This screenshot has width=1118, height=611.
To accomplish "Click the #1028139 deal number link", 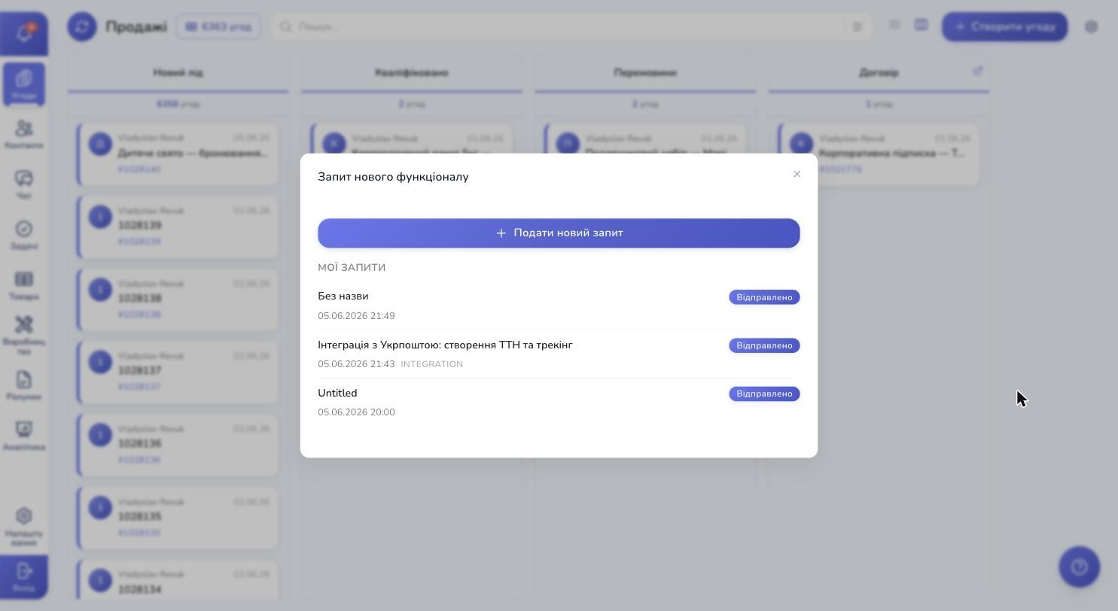I will pos(139,242).
